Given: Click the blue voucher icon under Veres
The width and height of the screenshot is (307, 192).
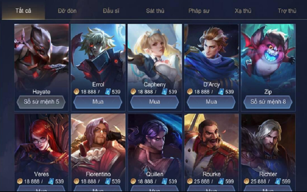Looking at the screenshot, I should pyautogui.click(x=51, y=181).
